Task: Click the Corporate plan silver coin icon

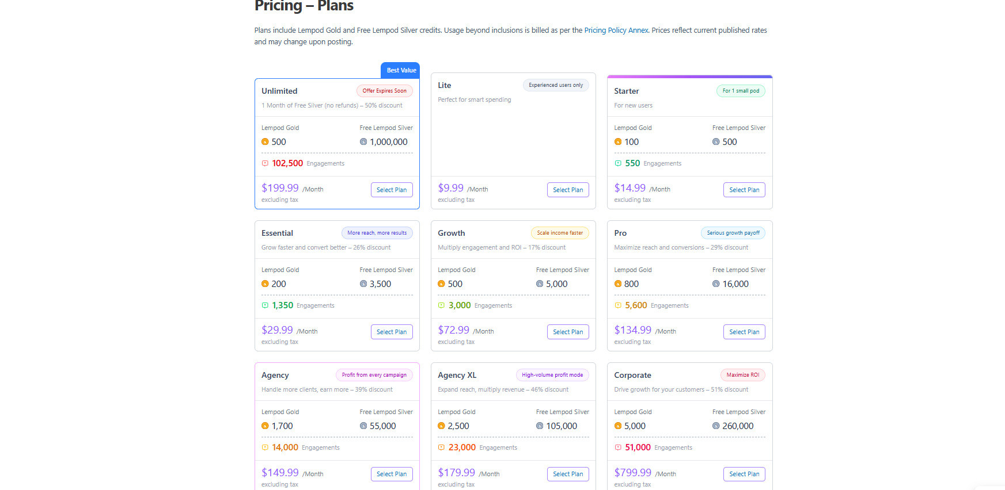Action: (716, 426)
